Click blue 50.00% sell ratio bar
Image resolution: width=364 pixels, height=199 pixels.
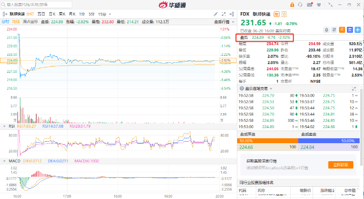[x=329, y=141]
